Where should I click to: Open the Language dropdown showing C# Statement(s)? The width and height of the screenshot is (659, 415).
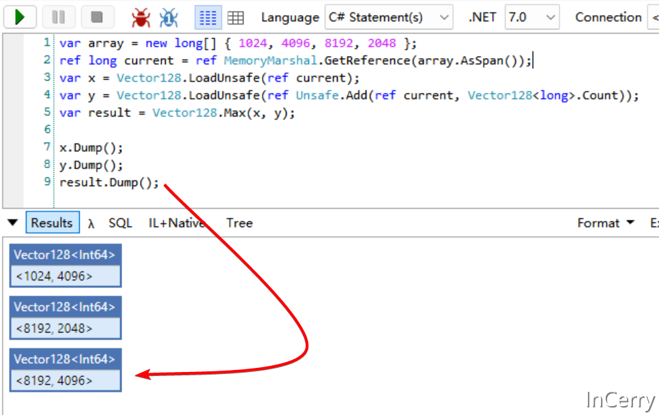point(388,17)
